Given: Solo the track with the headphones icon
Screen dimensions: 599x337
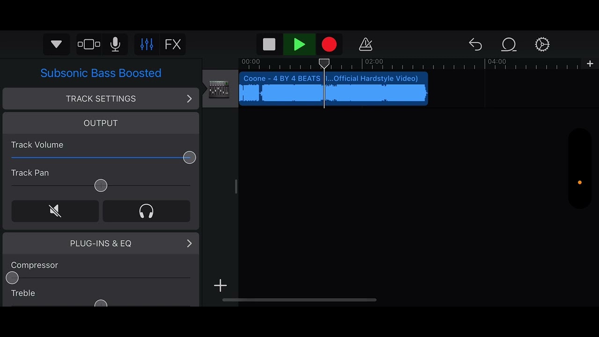Looking at the screenshot, I should (146, 211).
